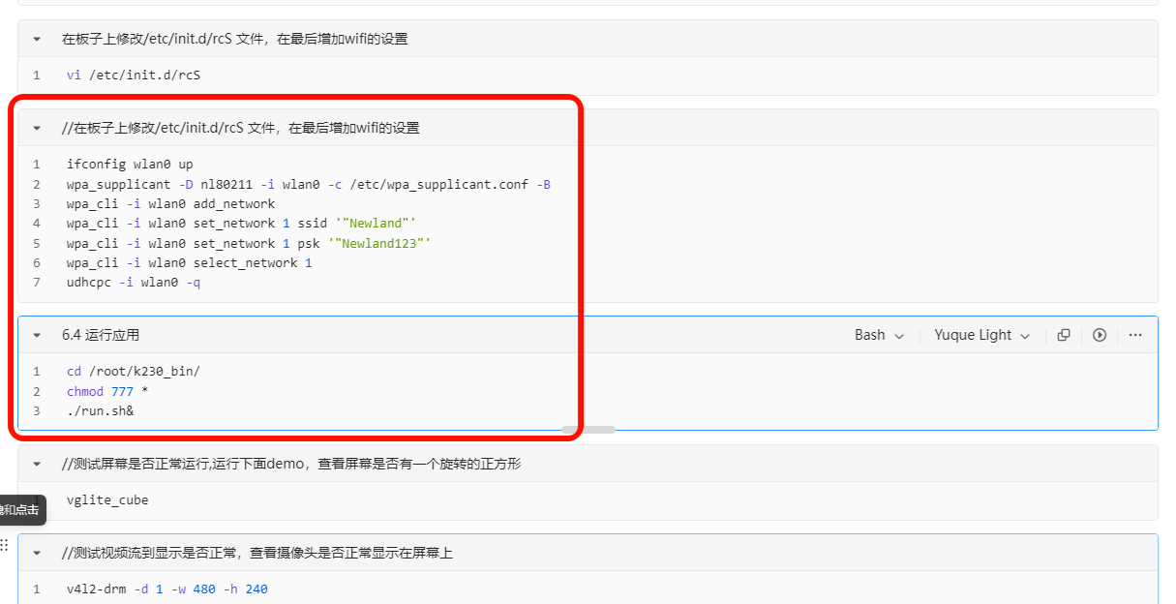Image resolution: width=1176 pixels, height=604 pixels.
Task: Click the vi /etc/init.d/rcS code line
Action: tap(134, 75)
